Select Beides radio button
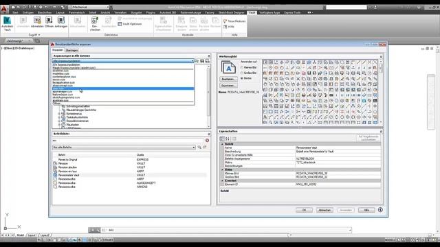The height and width of the screenshot is (247, 440). point(241,78)
